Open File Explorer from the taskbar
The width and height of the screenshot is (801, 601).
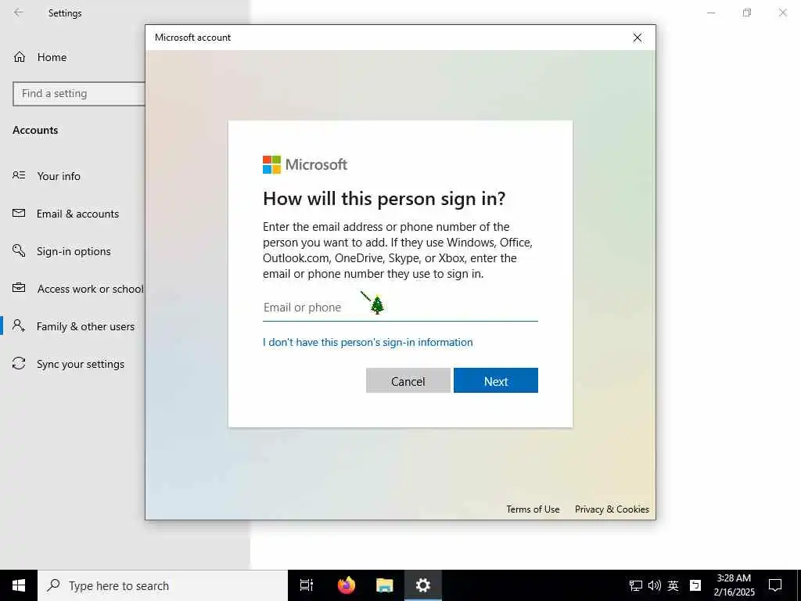[x=385, y=585]
